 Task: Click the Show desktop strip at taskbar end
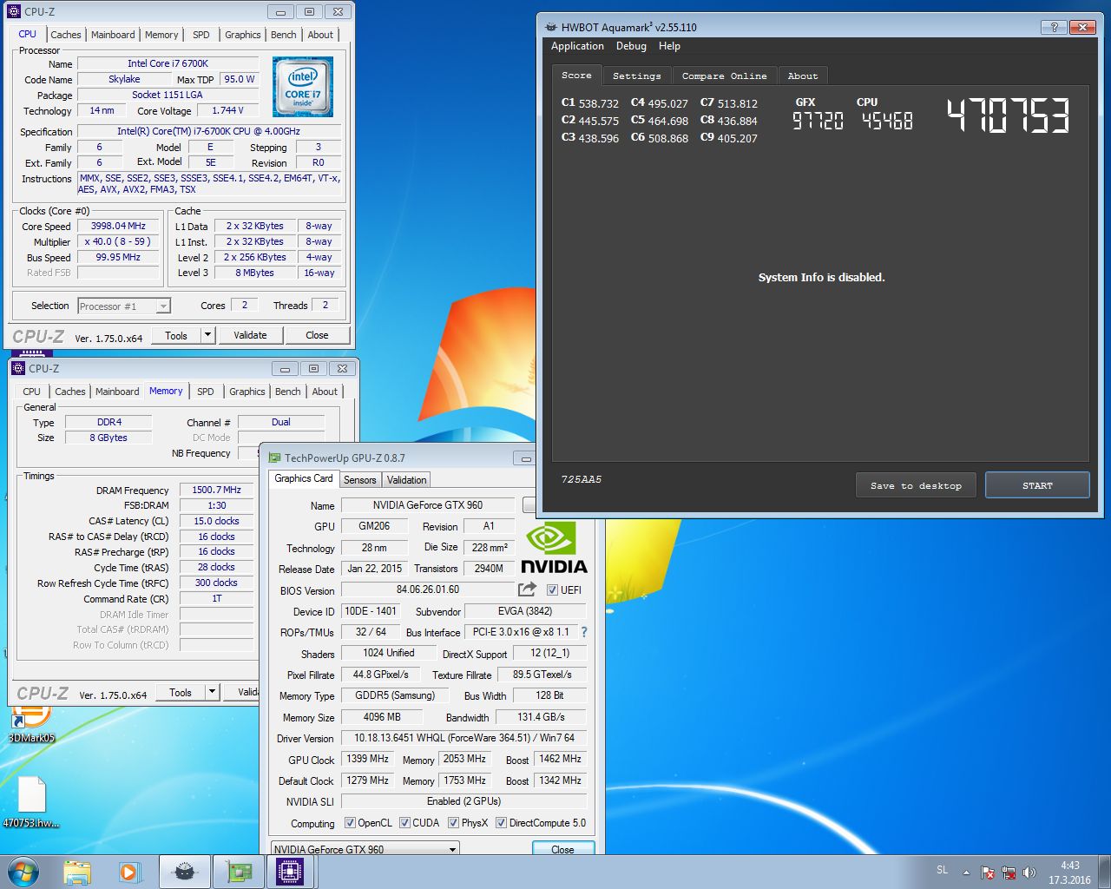pyautogui.click(x=1105, y=872)
